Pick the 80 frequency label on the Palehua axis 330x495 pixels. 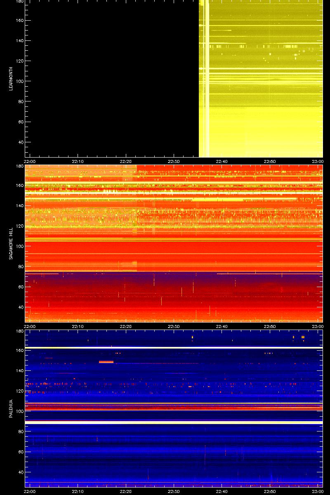[x=21, y=432]
